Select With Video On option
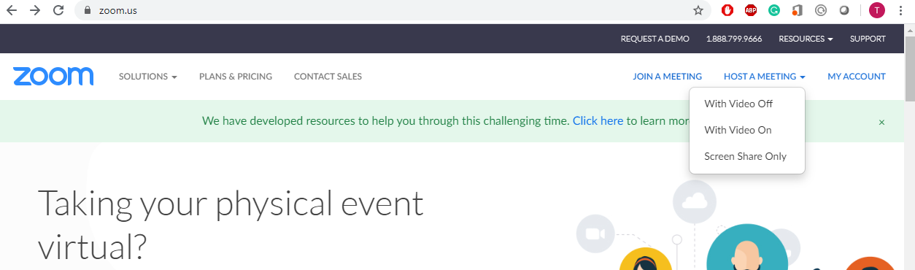 click(738, 130)
